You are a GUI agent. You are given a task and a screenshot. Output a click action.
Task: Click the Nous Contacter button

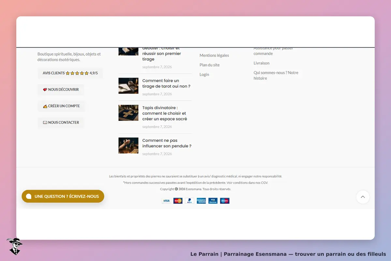tap(61, 123)
